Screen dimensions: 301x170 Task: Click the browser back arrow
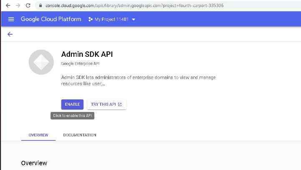pyautogui.click(x=8, y=5)
